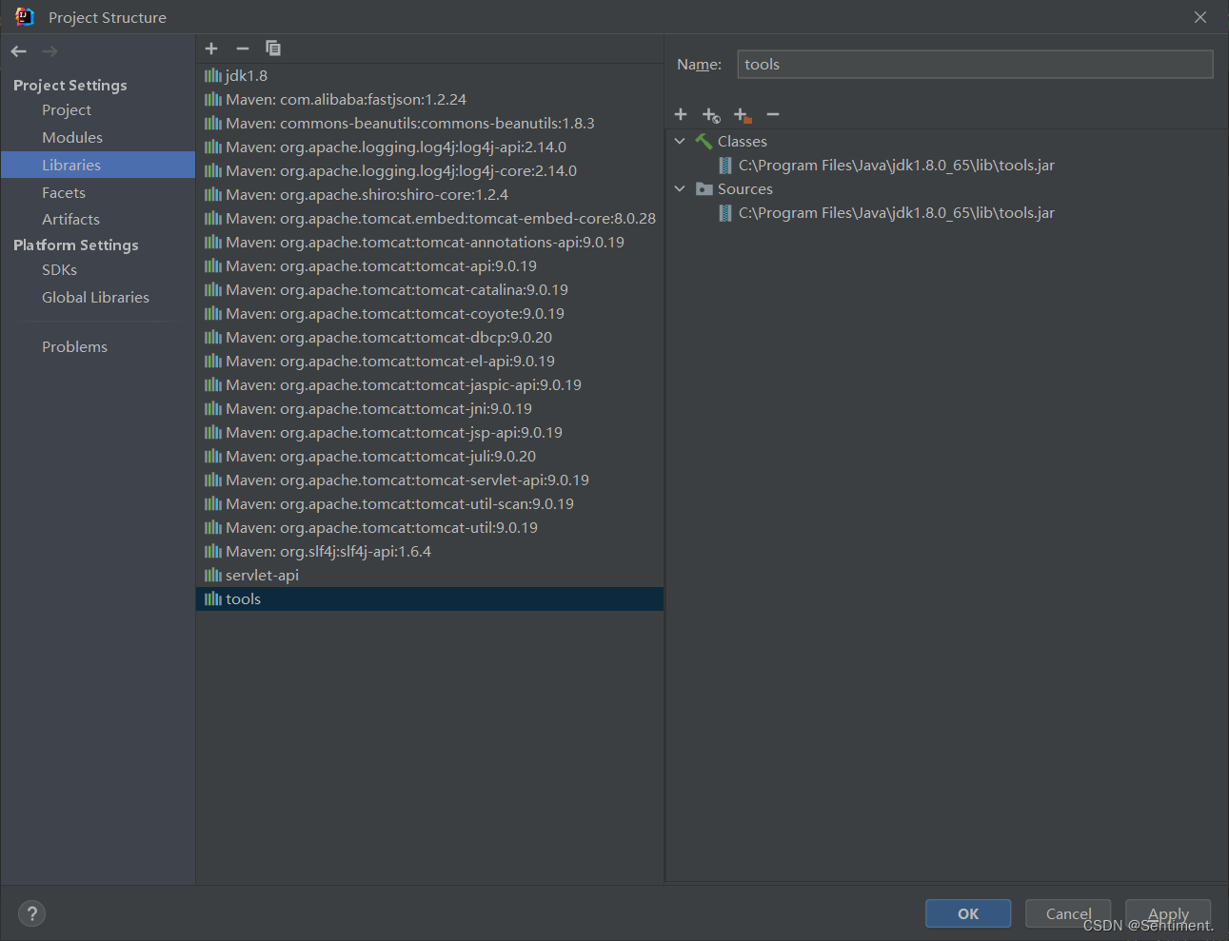
Task: Open Global Libraries settings page
Action: tap(95, 297)
